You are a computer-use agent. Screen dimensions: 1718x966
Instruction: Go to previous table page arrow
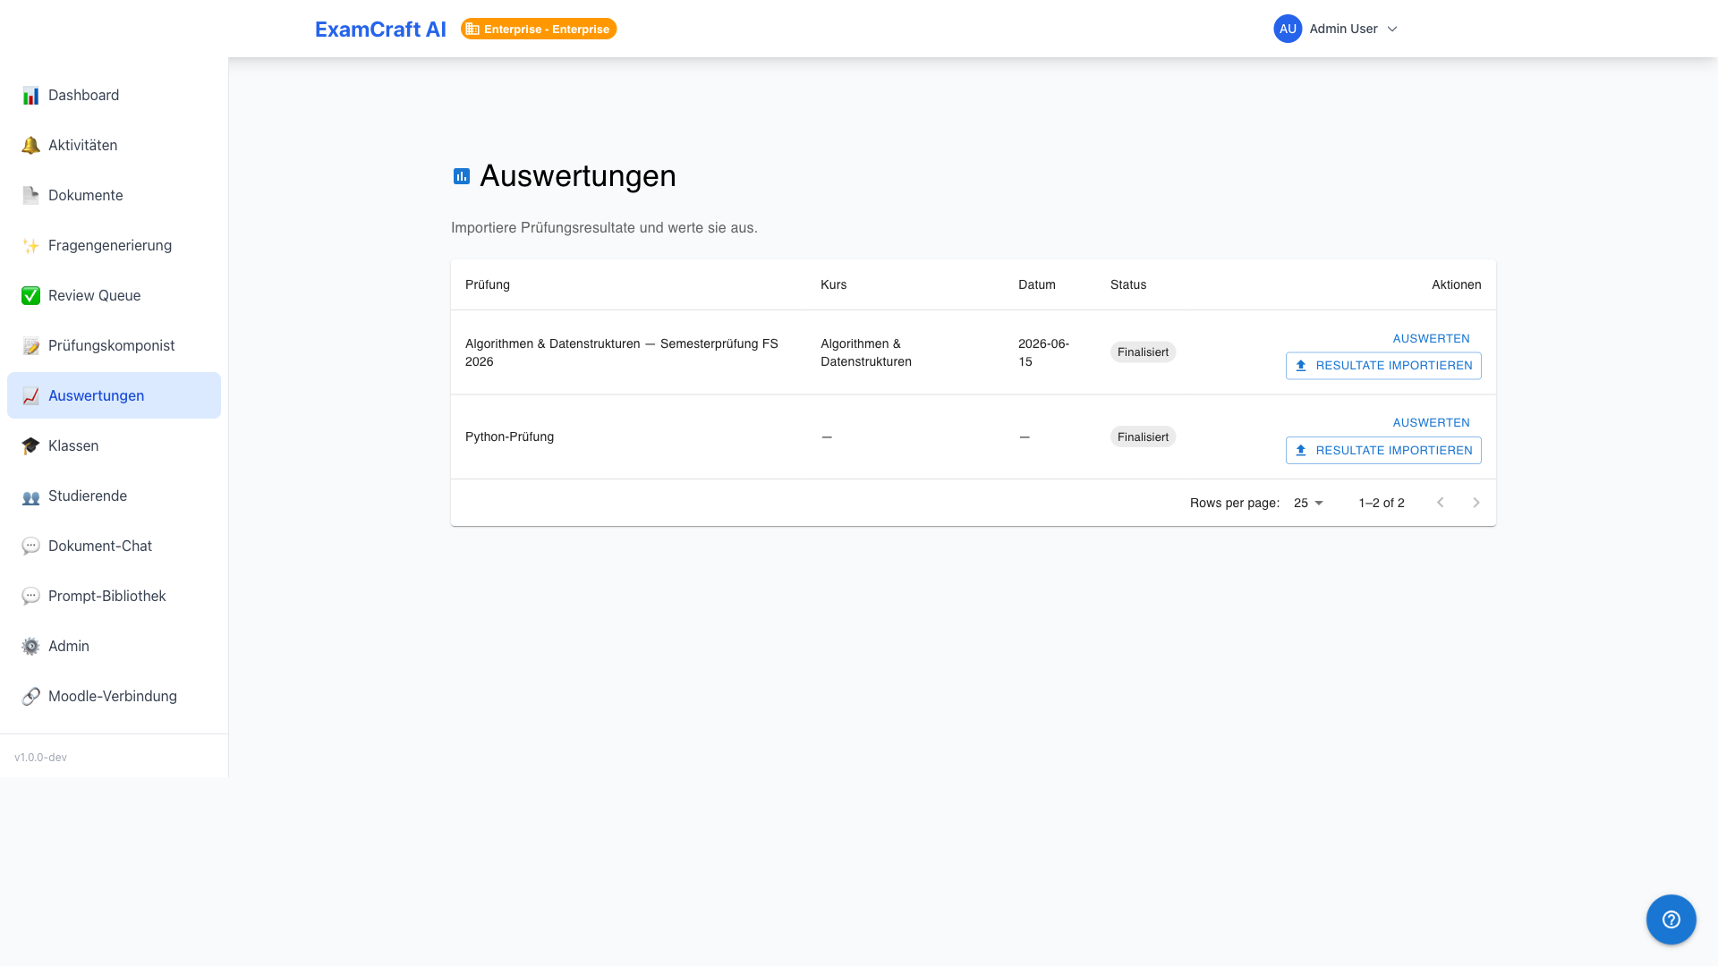pyautogui.click(x=1441, y=503)
